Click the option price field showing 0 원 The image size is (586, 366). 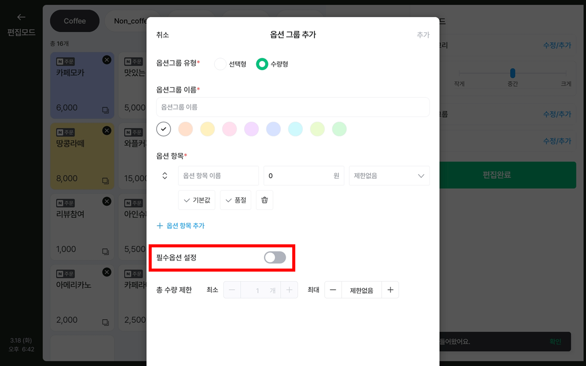304,176
